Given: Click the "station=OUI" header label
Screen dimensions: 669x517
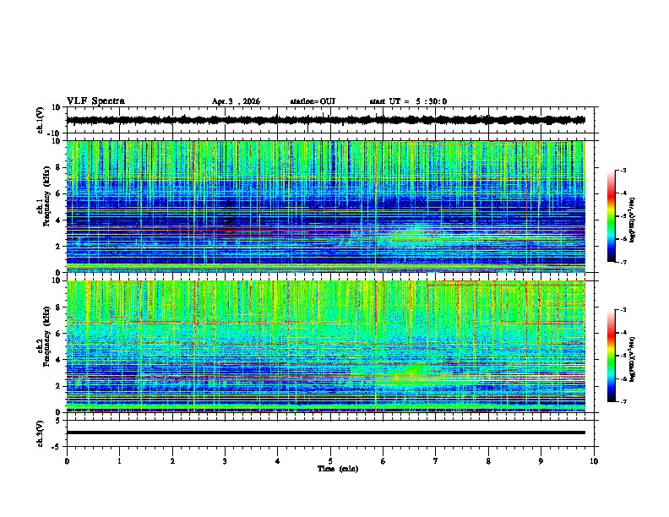Looking at the screenshot, I should [313, 101].
